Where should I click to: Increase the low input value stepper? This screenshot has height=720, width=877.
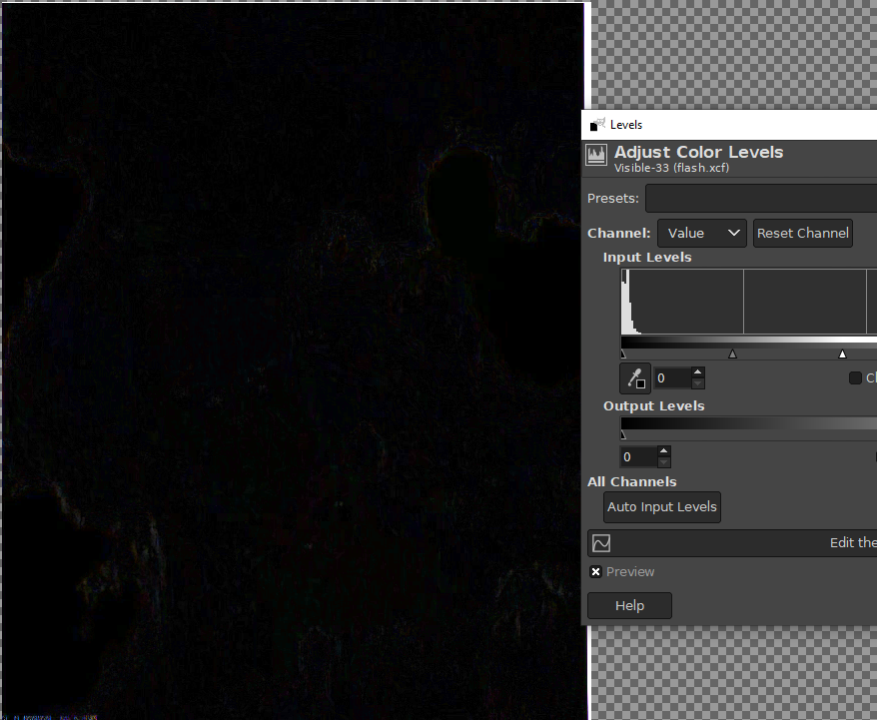pyautogui.click(x=697, y=372)
